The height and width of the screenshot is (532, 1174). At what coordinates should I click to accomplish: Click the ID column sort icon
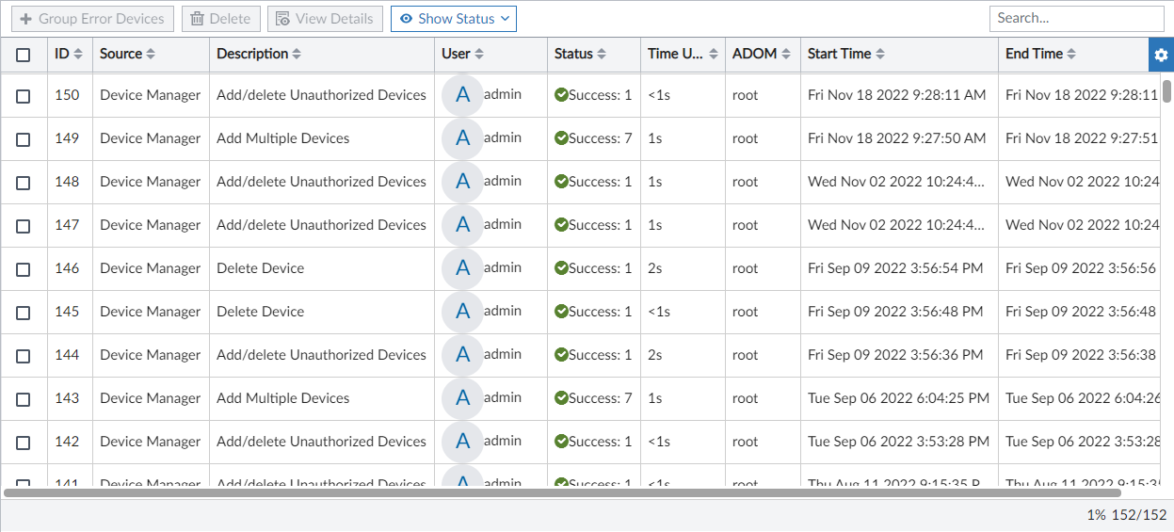tap(78, 55)
